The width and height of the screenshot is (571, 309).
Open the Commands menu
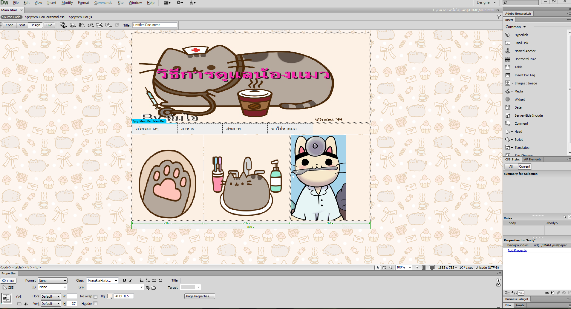[103, 3]
